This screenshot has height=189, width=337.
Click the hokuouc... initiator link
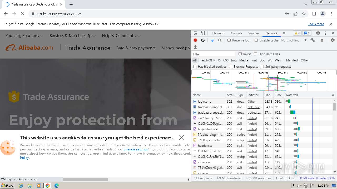click(255, 107)
